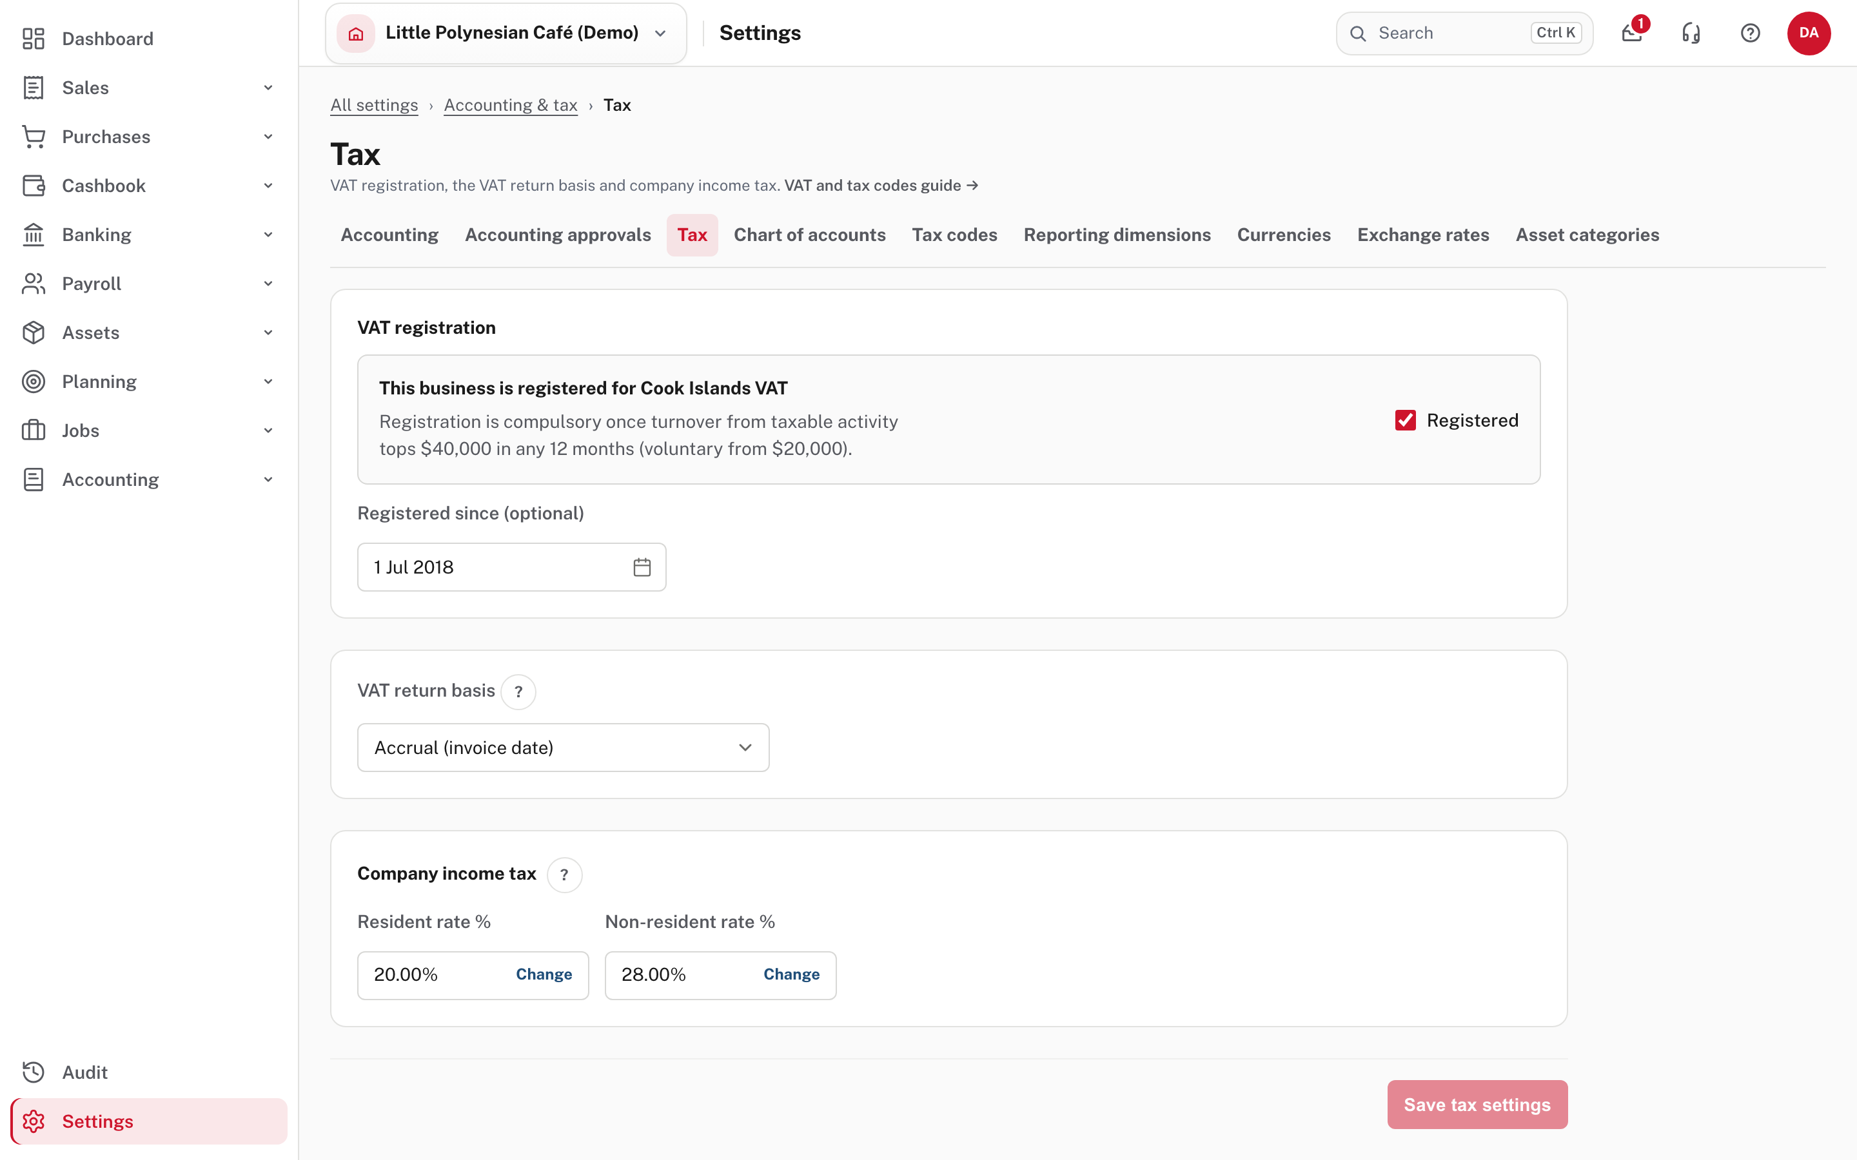Viewport: 1857px width, 1160px height.
Task: Click the Sales receipt icon
Action: coord(33,88)
